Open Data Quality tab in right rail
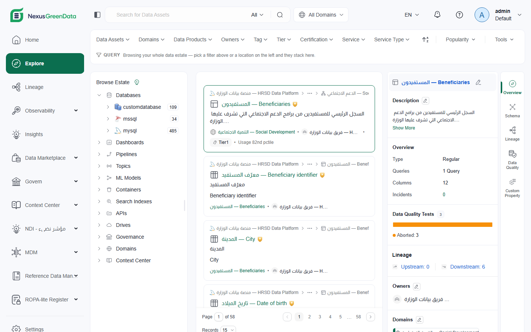The height and width of the screenshot is (332, 531). [513, 160]
